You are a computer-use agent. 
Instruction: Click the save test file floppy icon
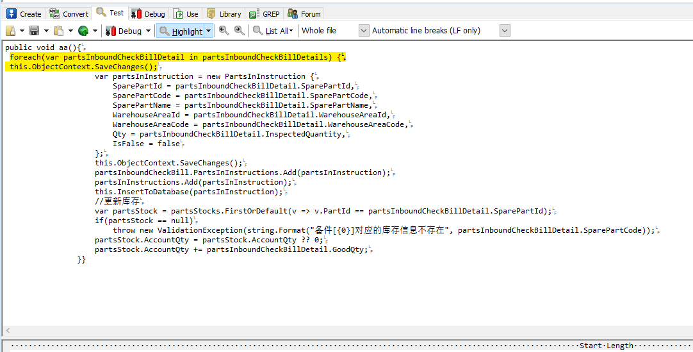tap(34, 31)
